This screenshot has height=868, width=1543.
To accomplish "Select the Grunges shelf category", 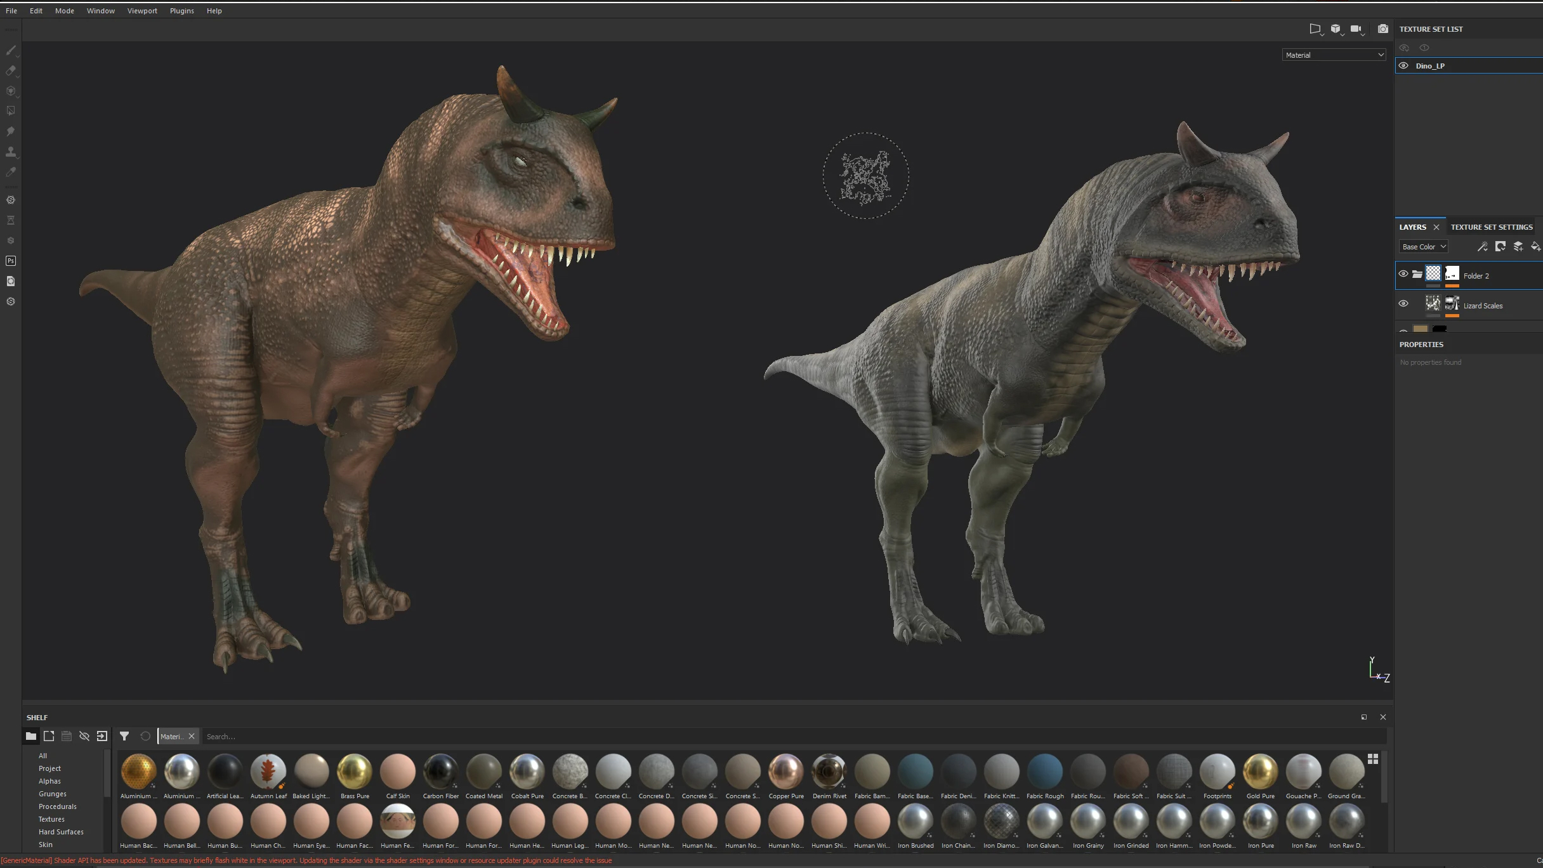I will point(53,794).
